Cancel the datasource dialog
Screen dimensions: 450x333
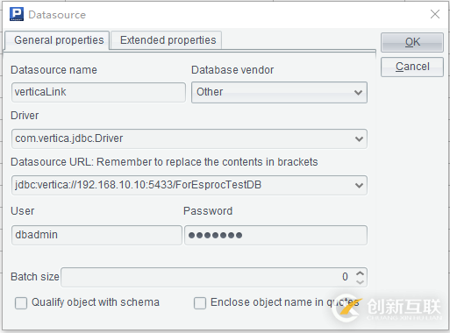pos(412,67)
